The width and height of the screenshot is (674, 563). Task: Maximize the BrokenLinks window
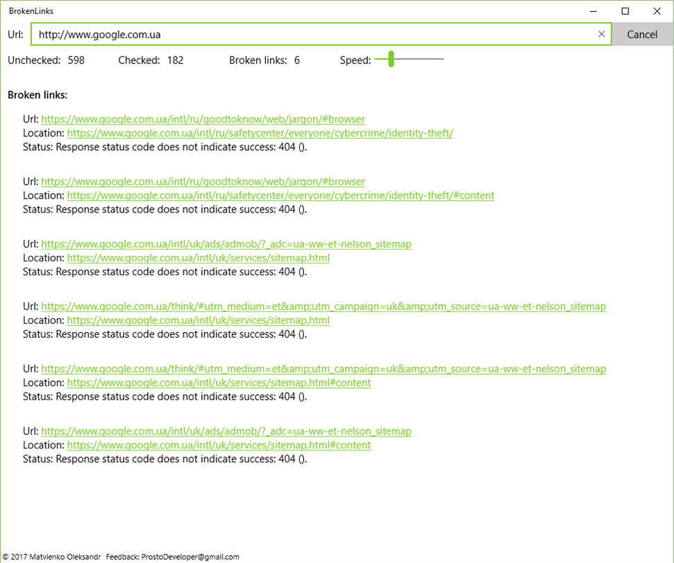click(x=625, y=11)
